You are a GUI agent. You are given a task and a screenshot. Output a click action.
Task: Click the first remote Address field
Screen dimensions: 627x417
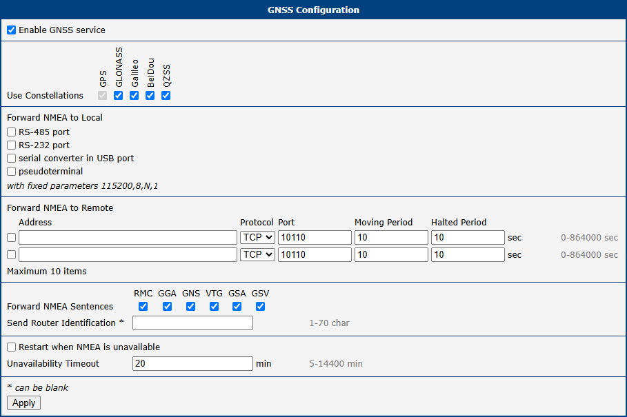[x=128, y=237]
